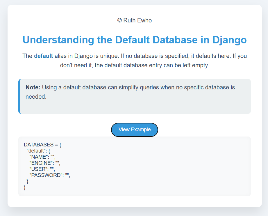Click the "USER" entry in code block
268x216 pixels.
click(x=42, y=169)
